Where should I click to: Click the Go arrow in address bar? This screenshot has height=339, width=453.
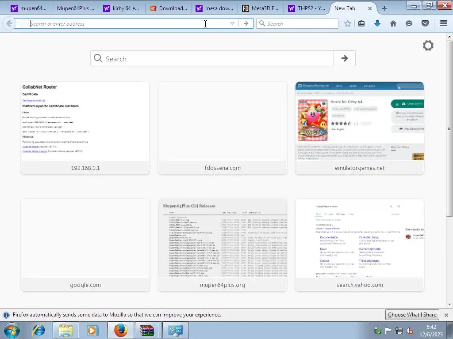(246, 24)
